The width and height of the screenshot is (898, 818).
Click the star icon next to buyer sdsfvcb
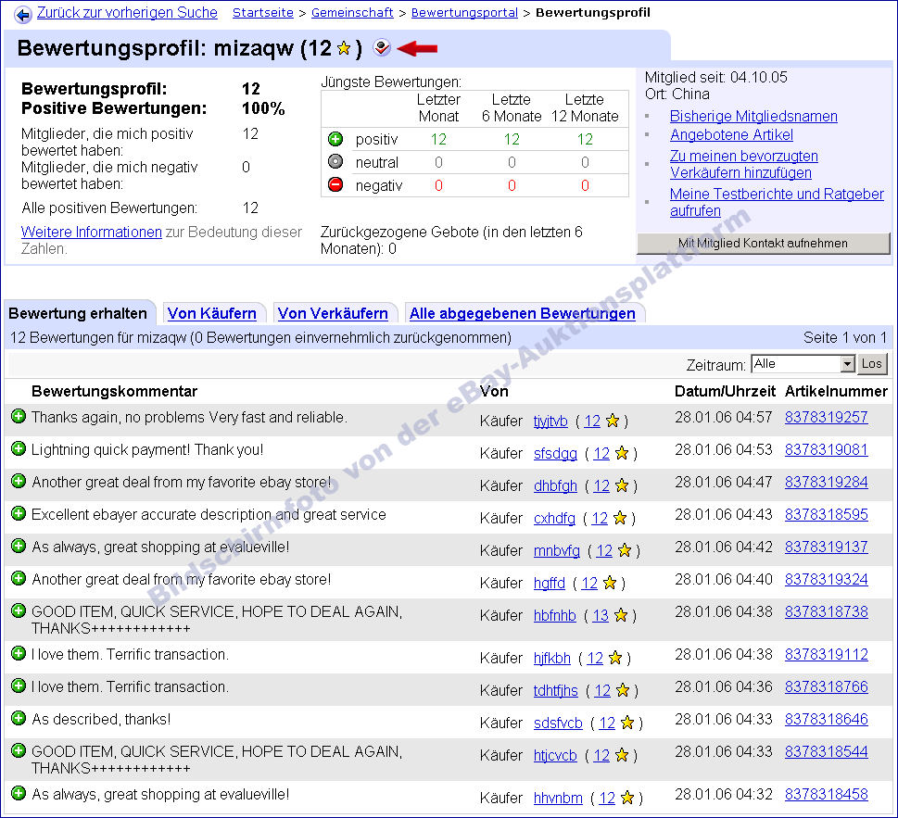tap(627, 723)
